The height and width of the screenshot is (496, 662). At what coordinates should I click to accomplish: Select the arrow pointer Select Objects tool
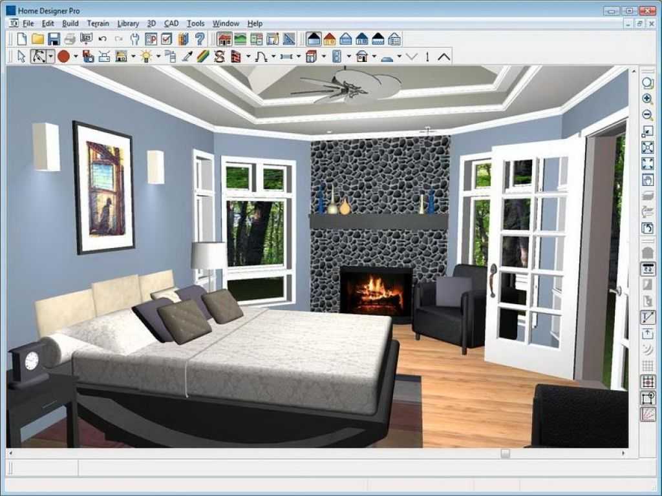(x=21, y=56)
